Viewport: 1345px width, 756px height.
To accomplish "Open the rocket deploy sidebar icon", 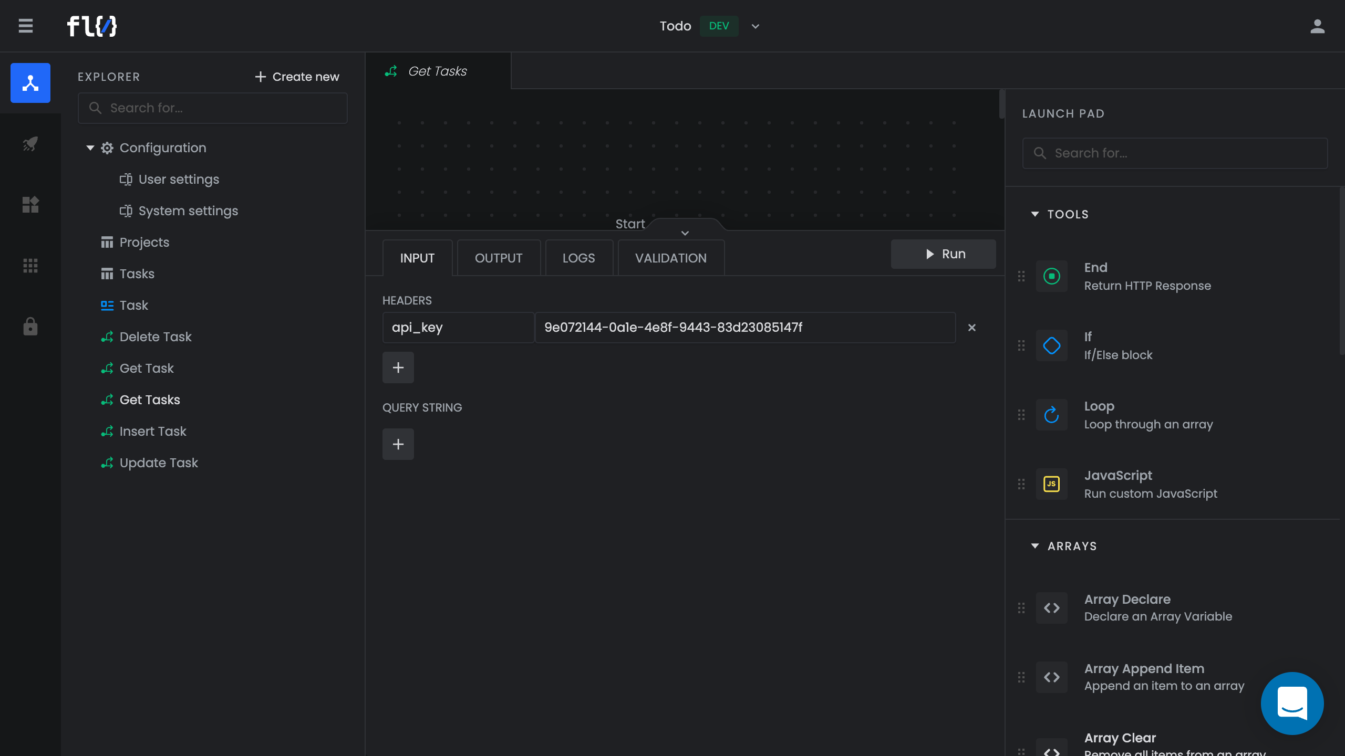I will 30,144.
